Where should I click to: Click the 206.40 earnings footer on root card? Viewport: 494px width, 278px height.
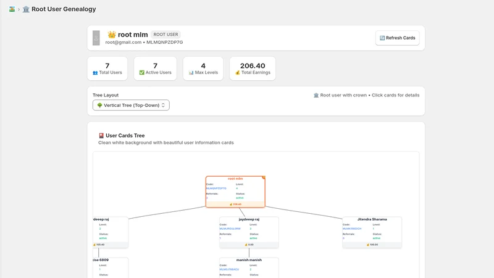(x=235, y=204)
